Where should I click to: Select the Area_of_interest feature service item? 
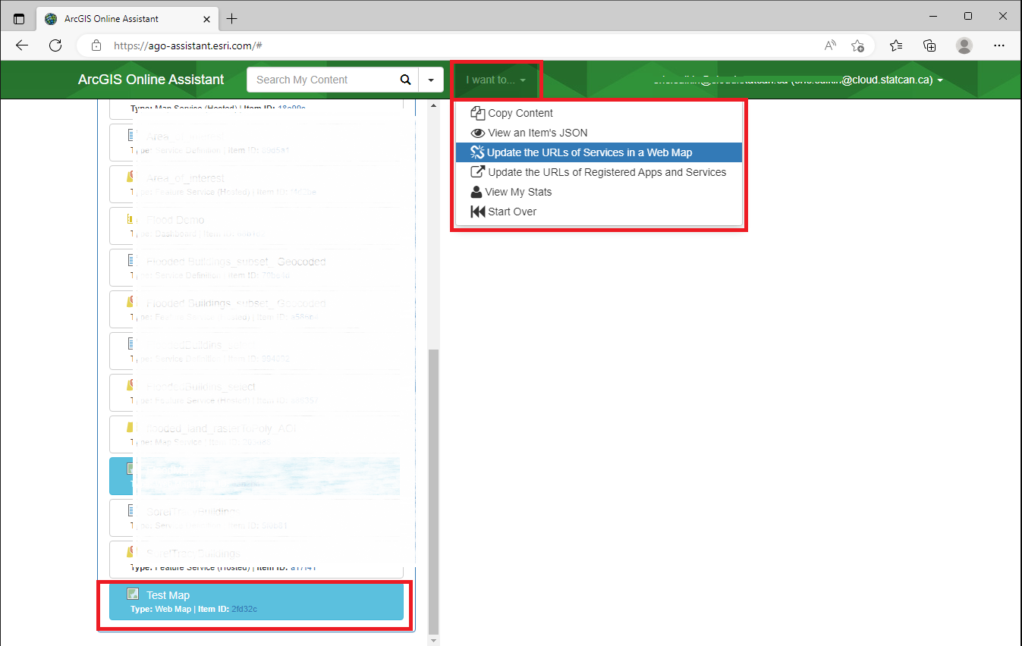pyautogui.click(x=256, y=185)
